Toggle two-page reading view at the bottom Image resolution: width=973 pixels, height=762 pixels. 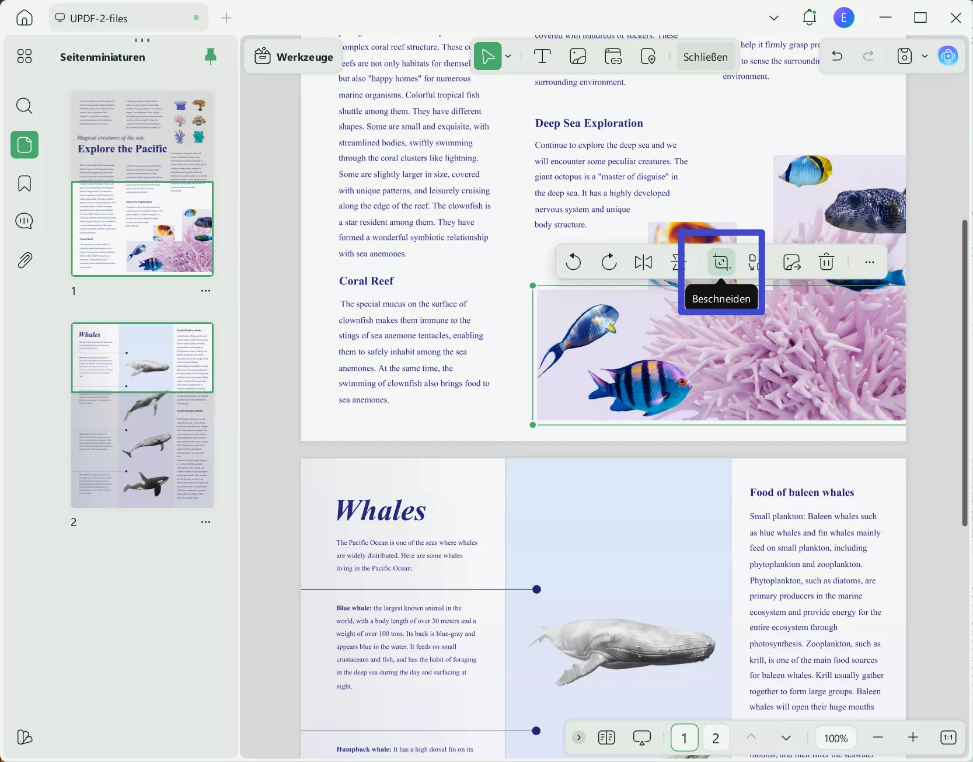(x=606, y=737)
